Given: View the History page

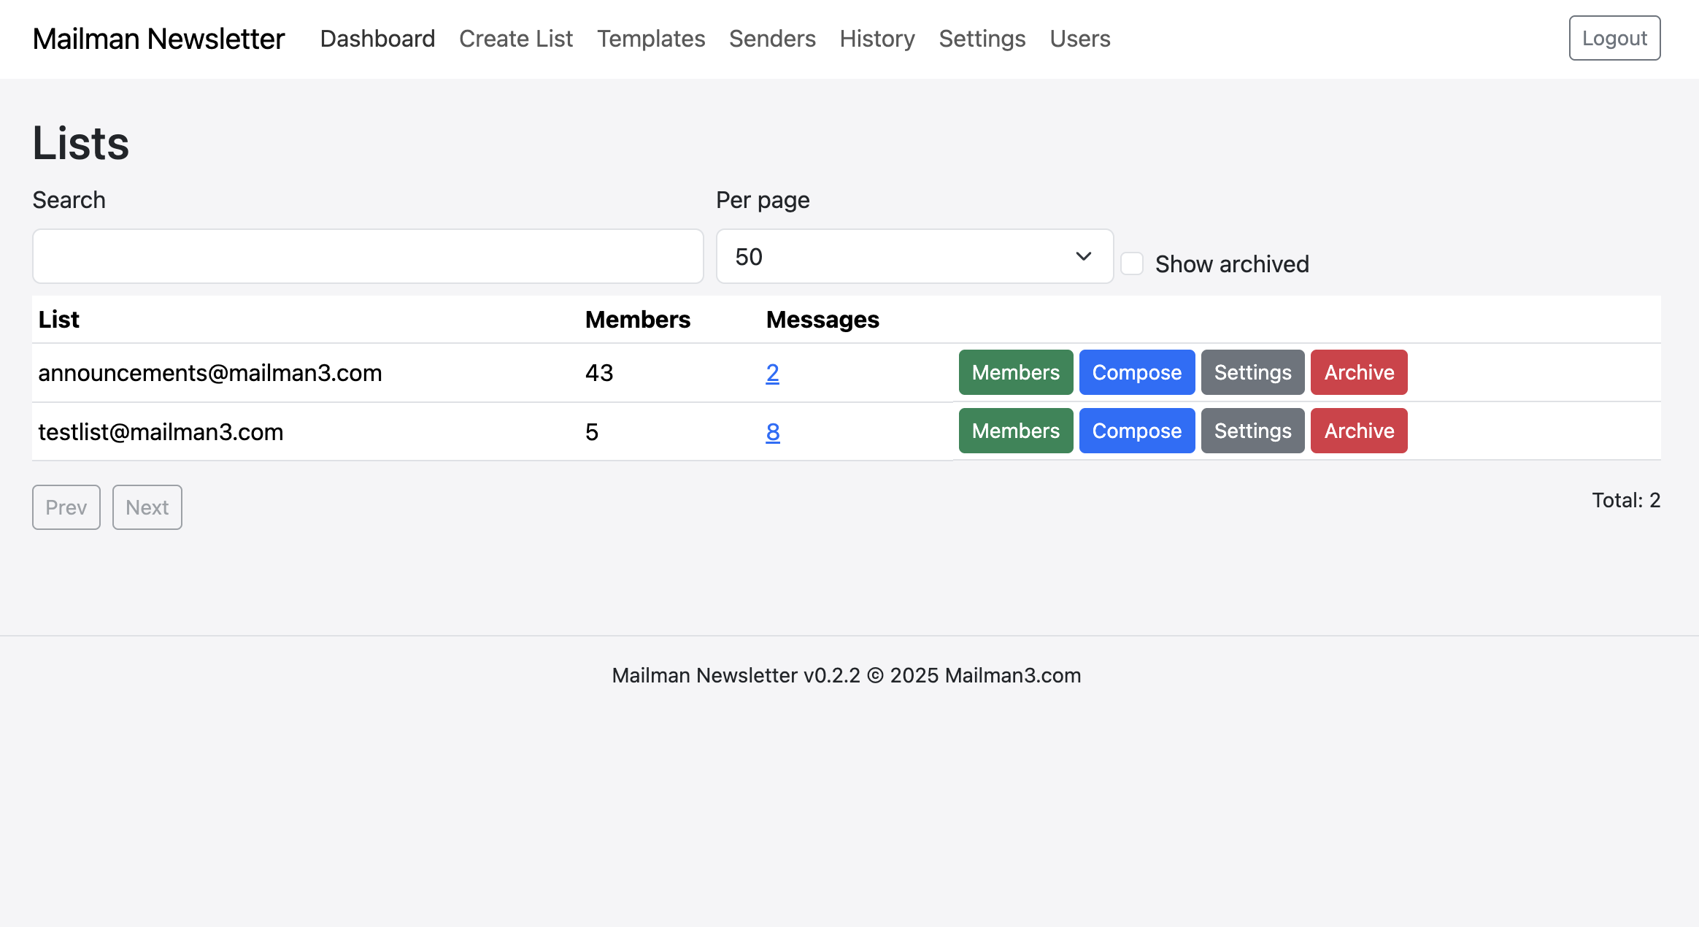Looking at the screenshot, I should coord(877,39).
